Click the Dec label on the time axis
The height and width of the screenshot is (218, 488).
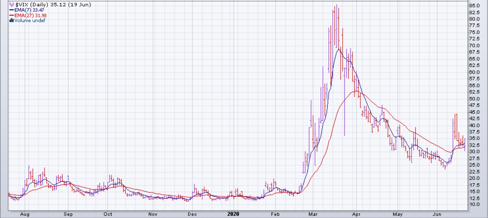click(x=192, y=214)
